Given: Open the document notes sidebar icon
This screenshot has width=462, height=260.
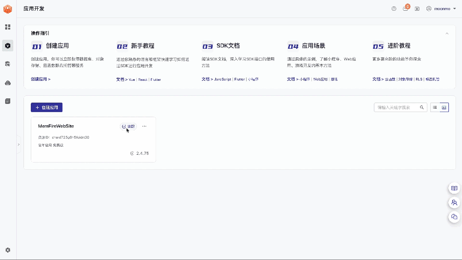Looking at the screenshot, I should point(8,101).
